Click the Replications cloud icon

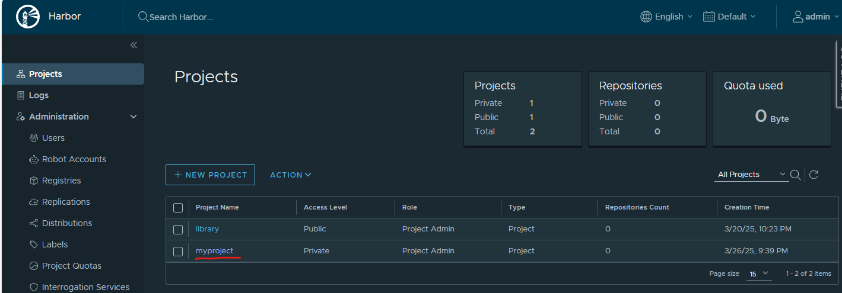(x=34, y=202)
